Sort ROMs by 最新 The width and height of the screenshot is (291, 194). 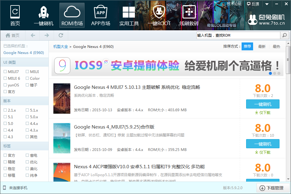pos(262,47)
